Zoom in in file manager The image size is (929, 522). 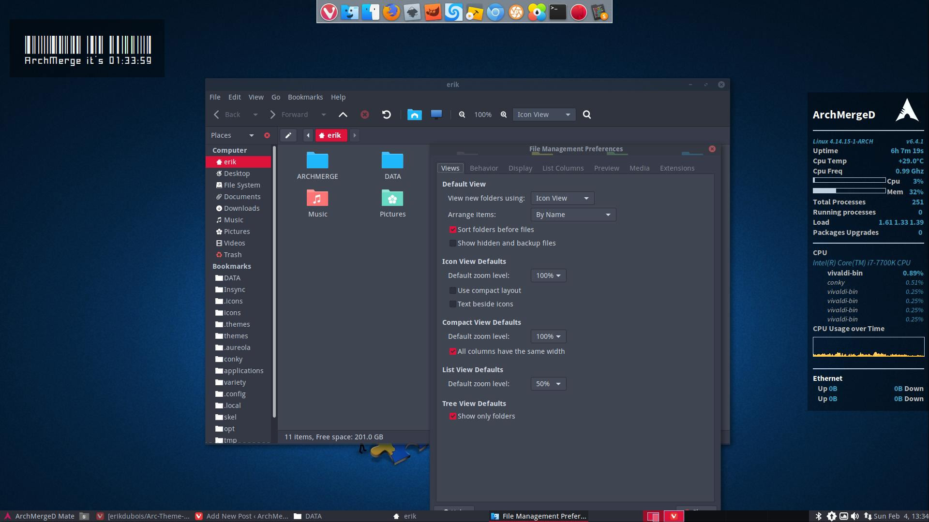[x=504, y=115]
